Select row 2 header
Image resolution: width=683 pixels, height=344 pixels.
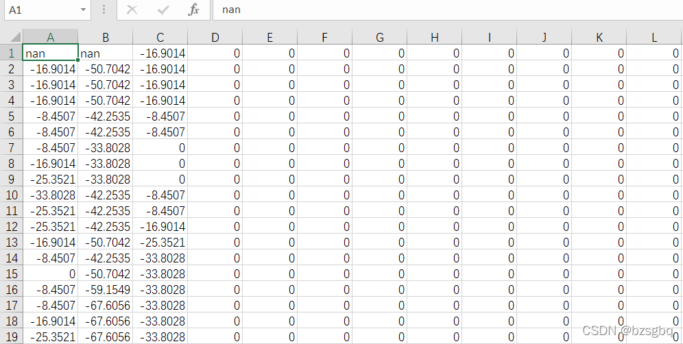[12, 69]
